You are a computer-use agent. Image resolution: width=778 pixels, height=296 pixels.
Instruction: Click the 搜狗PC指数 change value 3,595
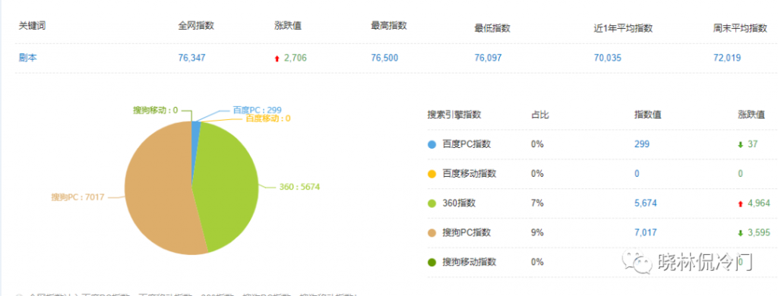coord(759,232)
